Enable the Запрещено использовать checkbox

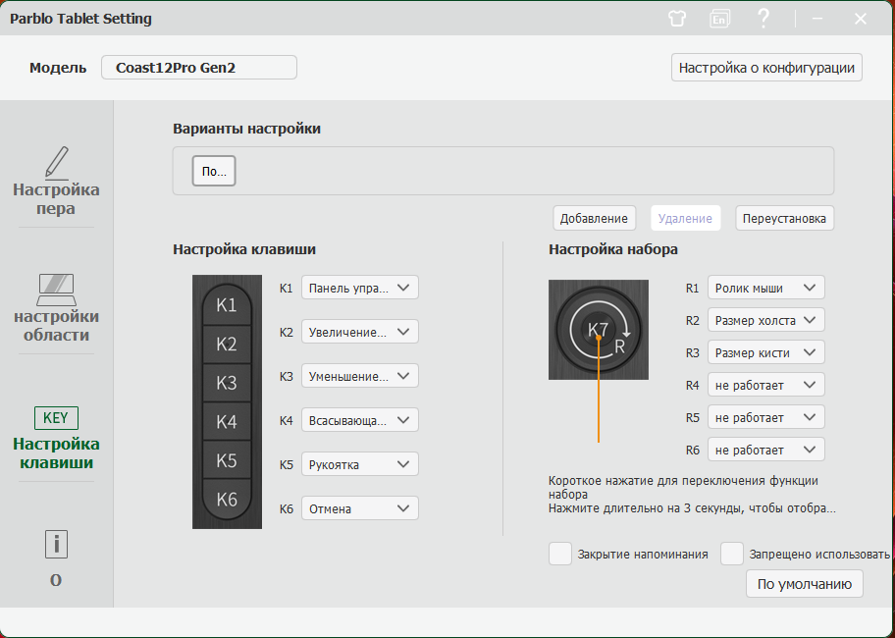click(x=732, y=554)
